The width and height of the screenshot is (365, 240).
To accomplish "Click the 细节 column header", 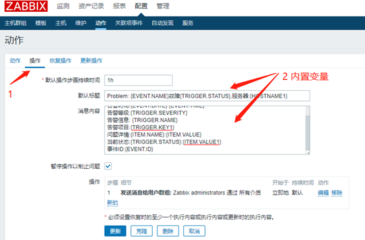I will tap(126, 183).
